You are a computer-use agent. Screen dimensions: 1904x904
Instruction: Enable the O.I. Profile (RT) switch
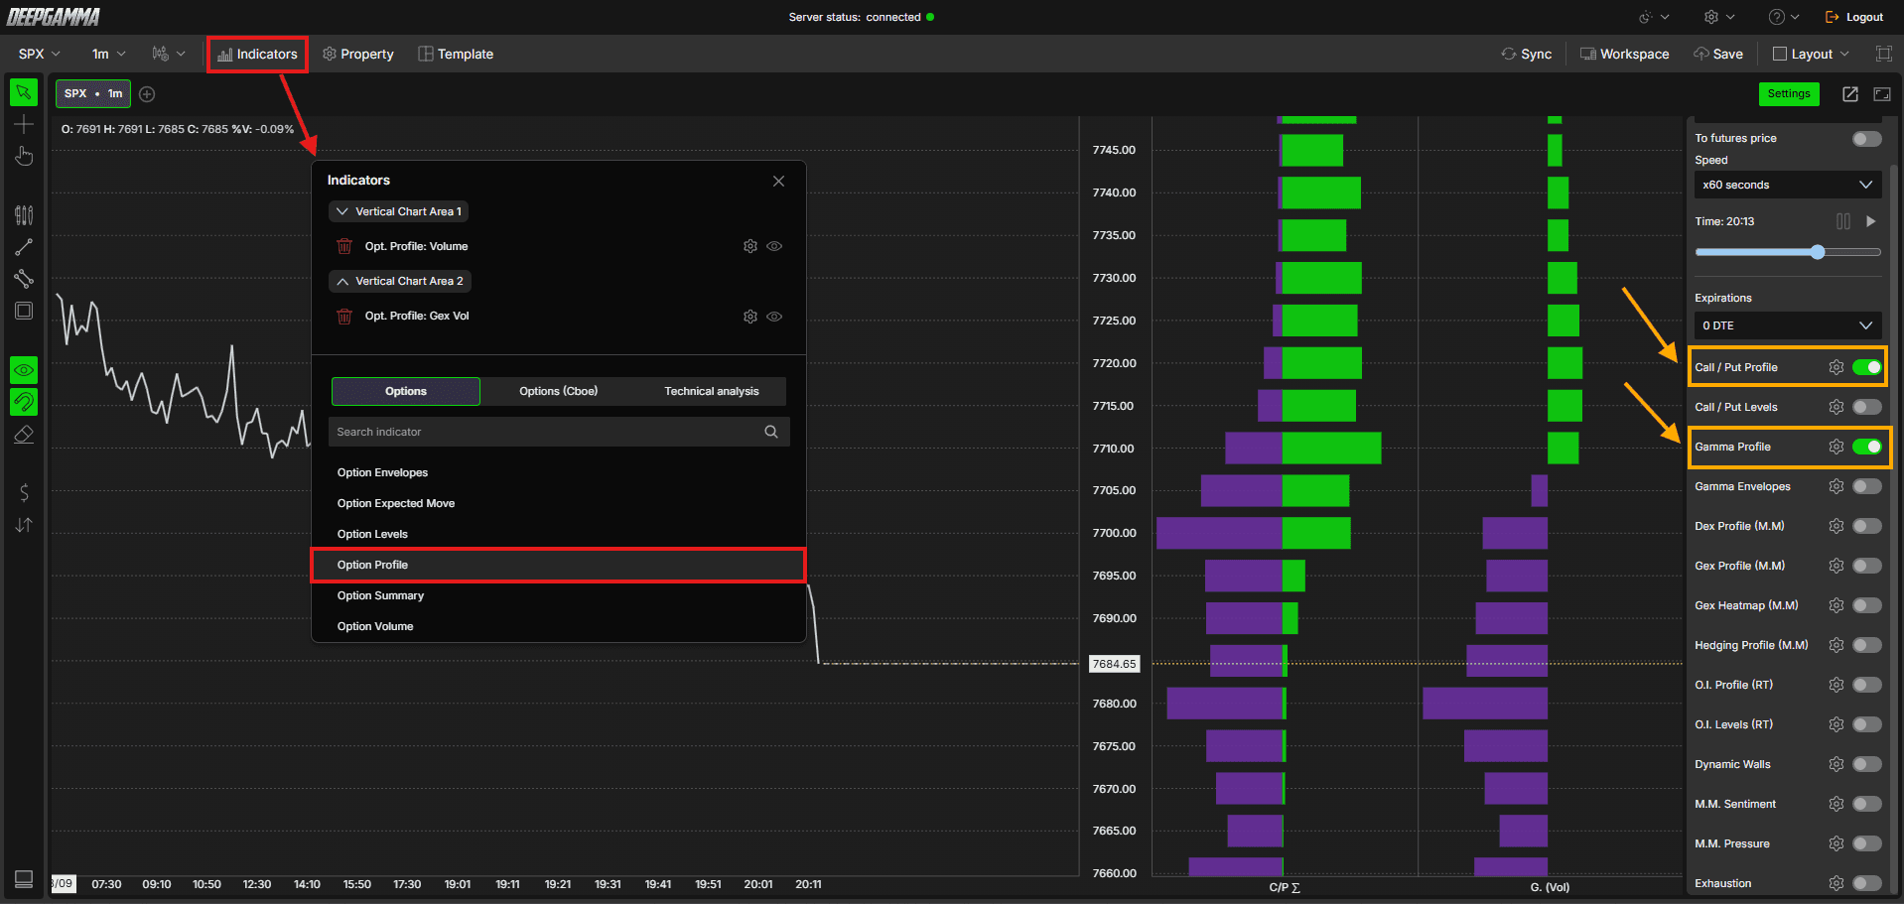[1867, 685]
